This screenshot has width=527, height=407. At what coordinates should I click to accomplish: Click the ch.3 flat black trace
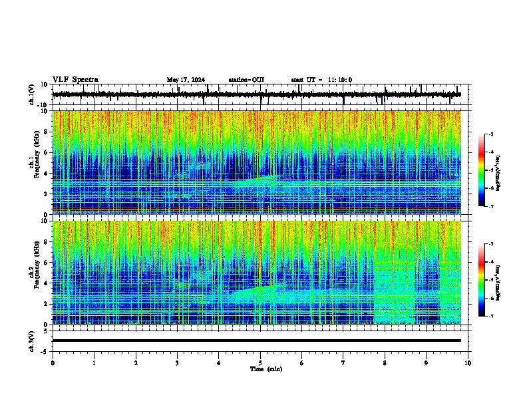(x=257, y=340)
